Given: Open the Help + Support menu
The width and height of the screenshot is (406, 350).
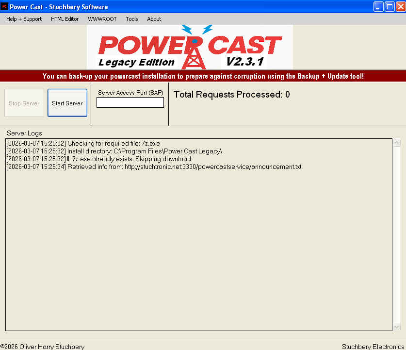Looking at the screenshot, I should click(x=24, y=19).
